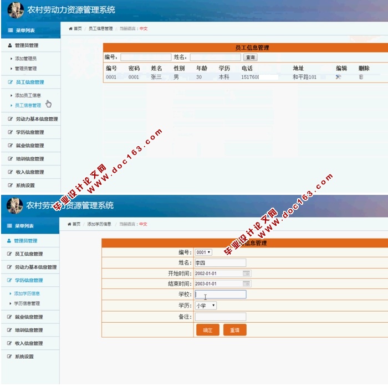This screenshot has width=388, height=387.
Task: Click the orange 重填 reset button
Action: point(234,330)
